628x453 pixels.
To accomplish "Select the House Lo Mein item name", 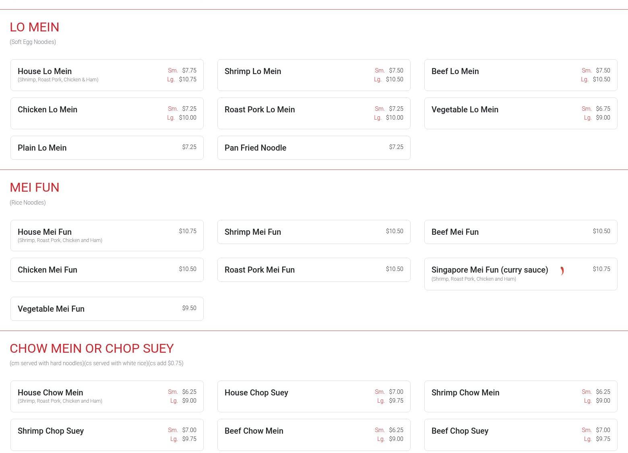I will click(45, 71).
